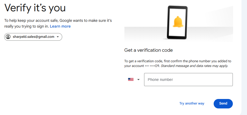Image resolution: width=247 pixels, height=115 pixels.
Task: Click the account avatar icon beside the email
Action: 8,37
